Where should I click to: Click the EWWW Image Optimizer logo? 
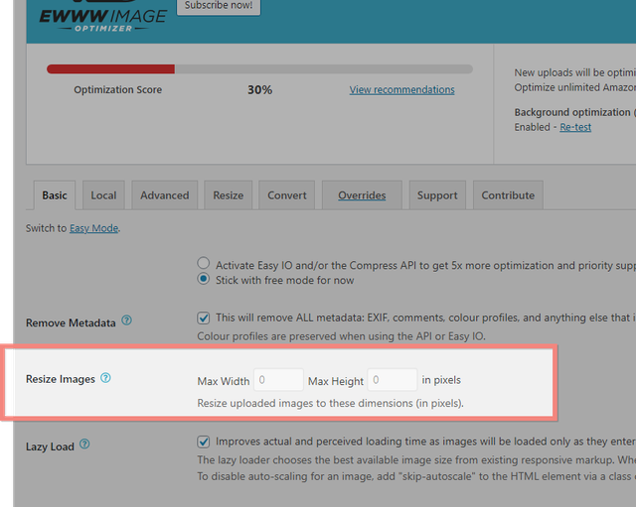pyautogui.click(x=102, y=17)
